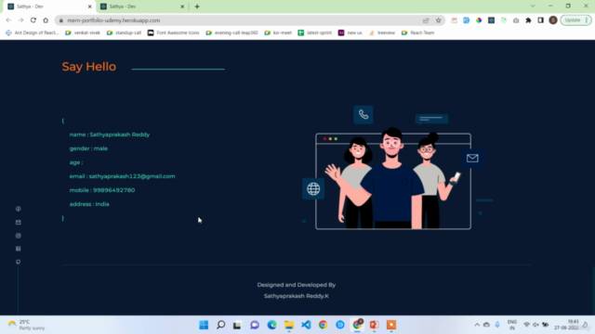Open React-Team bookmark
The width and height of the screenshot is (595, 334).
417,33
